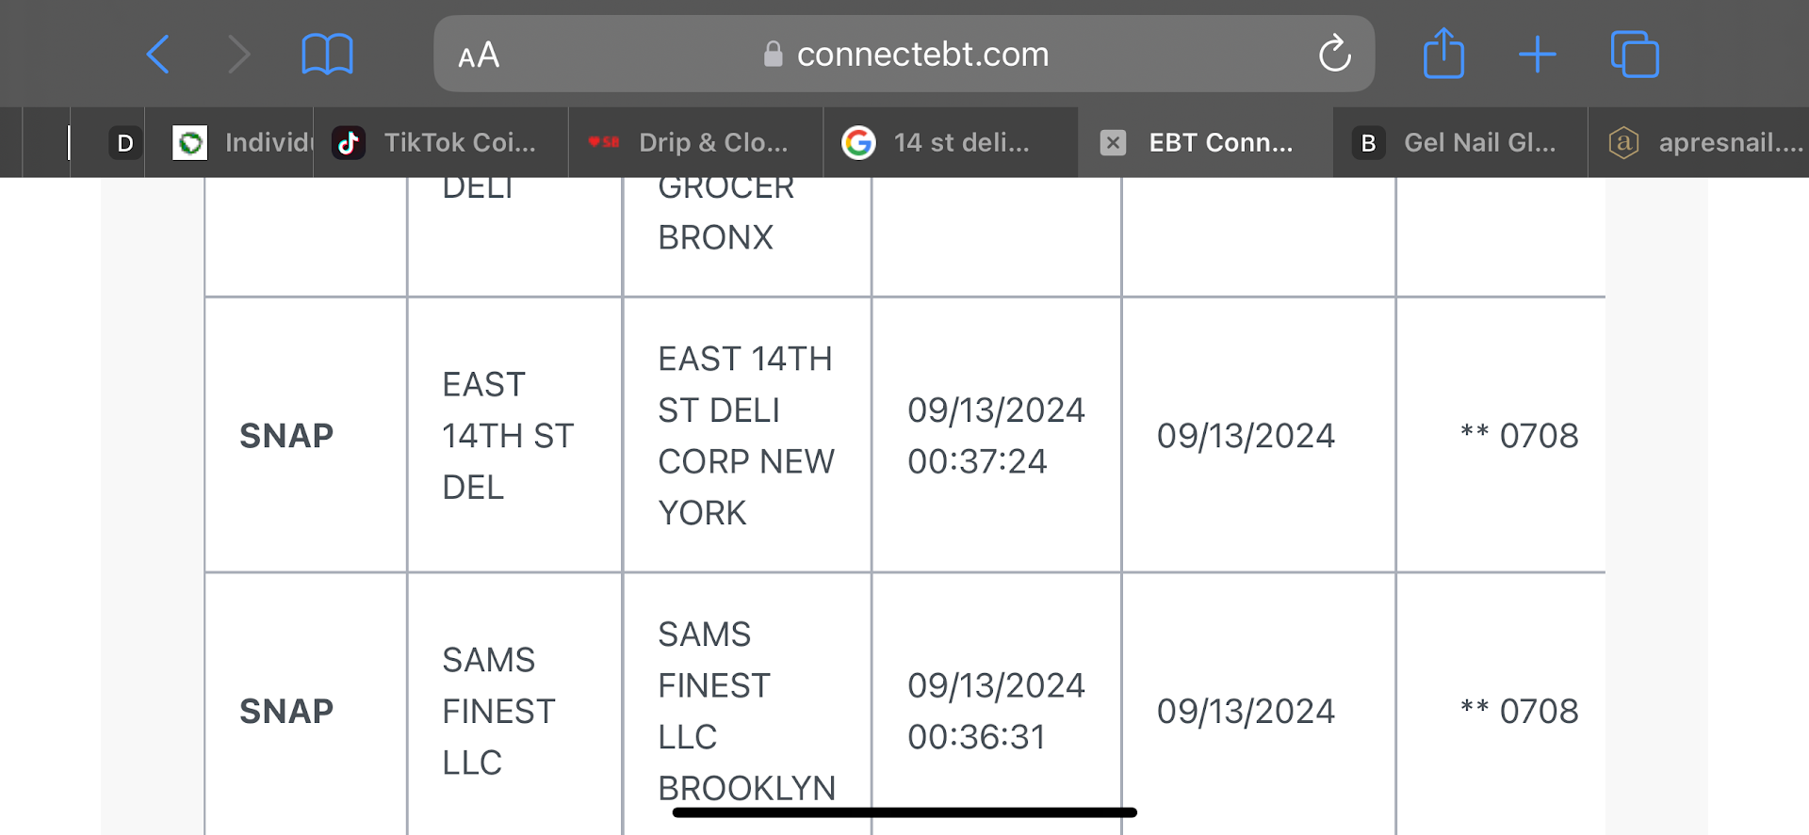Show the tab overview icon
This screenshot has height=835, width=1809.
click(1635, 54)
